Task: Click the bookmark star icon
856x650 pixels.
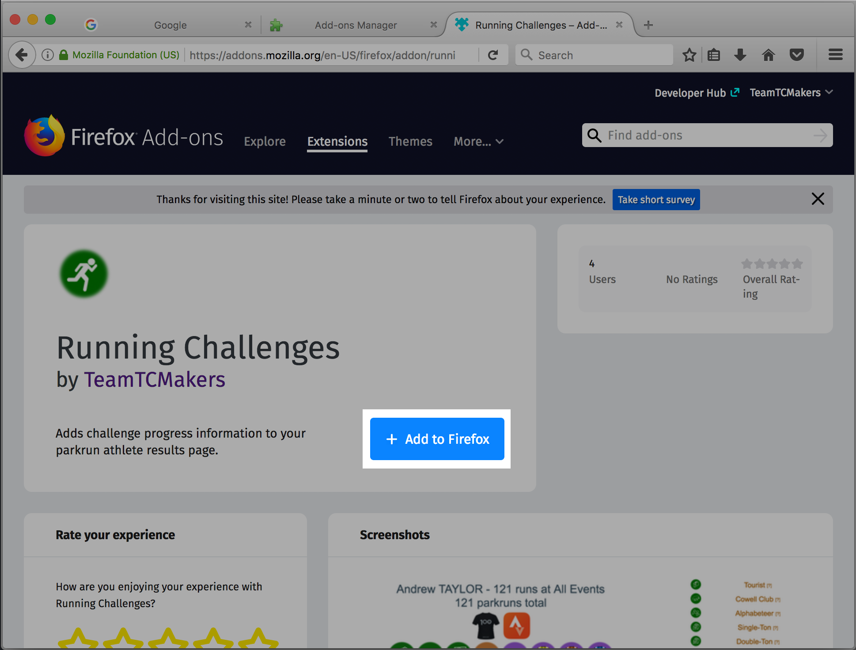Action: click(x=689, y=55)
